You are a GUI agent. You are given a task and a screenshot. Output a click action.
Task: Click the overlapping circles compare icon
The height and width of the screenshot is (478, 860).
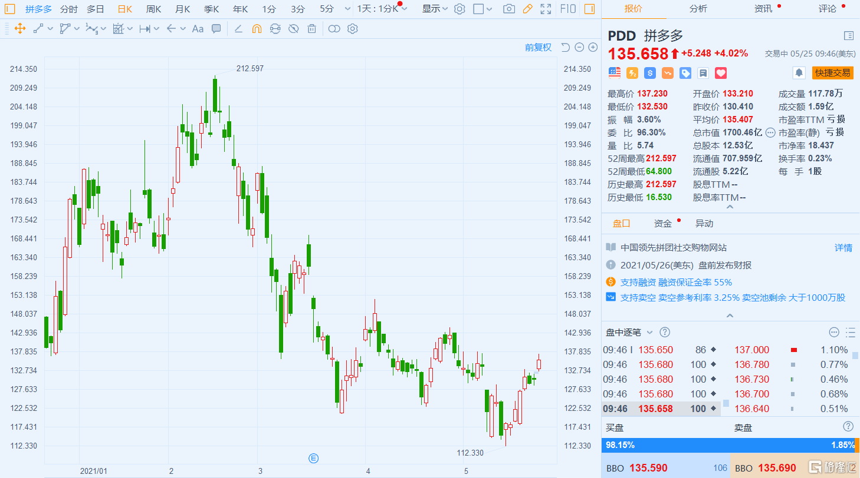tap(334, 28)
